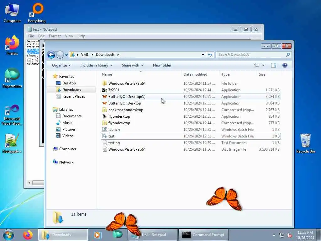Select the Firefox desktop shortcut
Viewport: 321px width, 241px height.
pos(12,46)
